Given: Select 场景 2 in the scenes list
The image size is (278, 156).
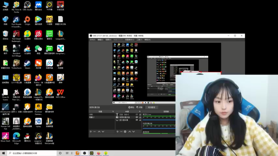Looking at the screenshot, I should tap(101, 117).
